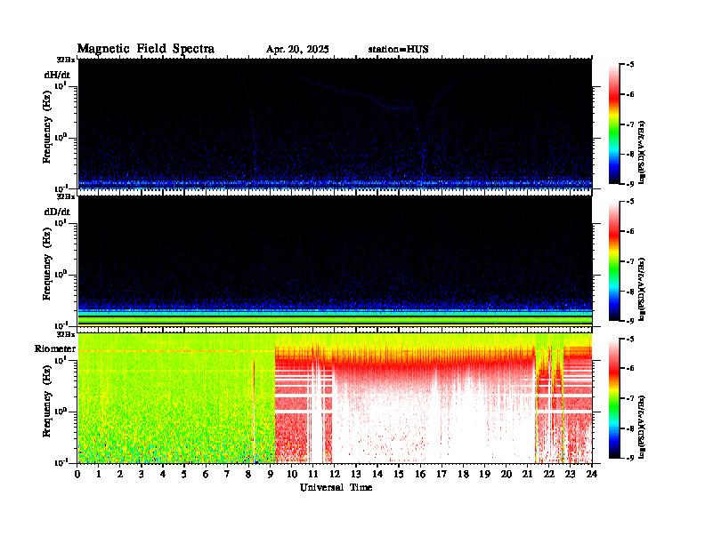Click the Riometer spectrogram plot area
The height and width of the screenshot is (544, 705).
pyautogui.click(x=335, y=398)
